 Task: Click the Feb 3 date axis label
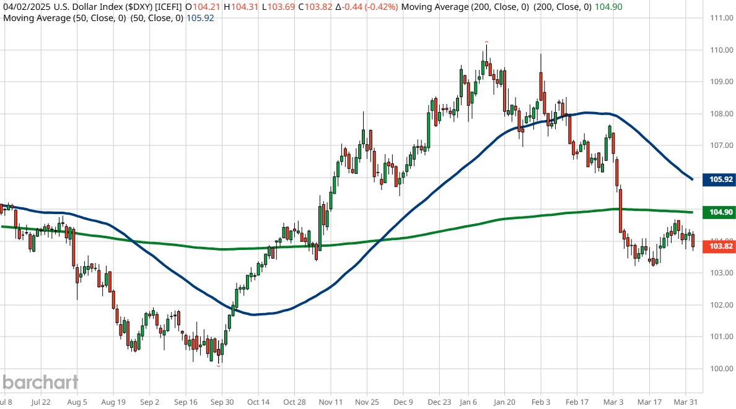[x=541, y=402]
